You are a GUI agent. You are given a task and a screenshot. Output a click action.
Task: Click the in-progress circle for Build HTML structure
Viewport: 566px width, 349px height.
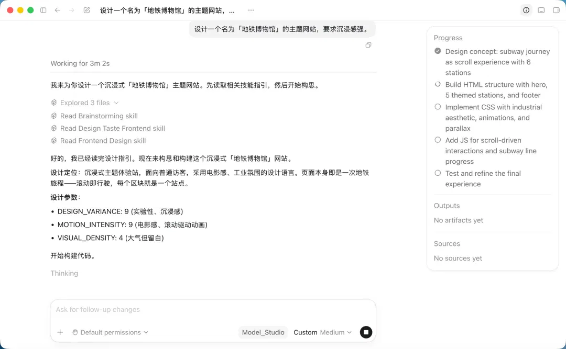coord(438,84)
